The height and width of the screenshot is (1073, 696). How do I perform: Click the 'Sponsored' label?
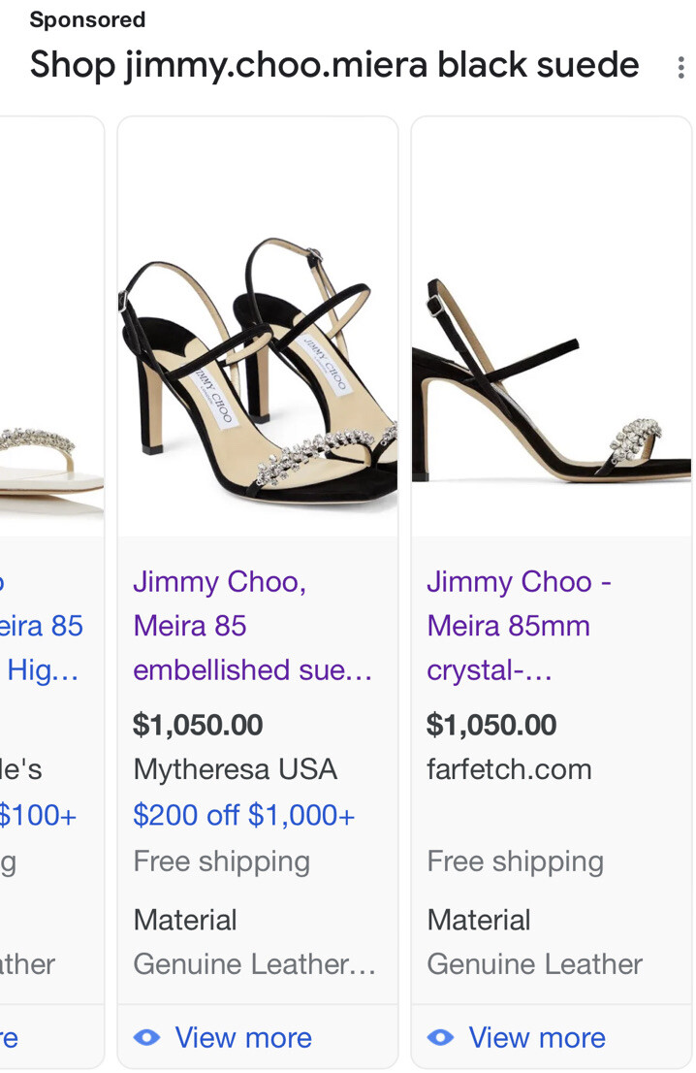[x=87, y=19]
